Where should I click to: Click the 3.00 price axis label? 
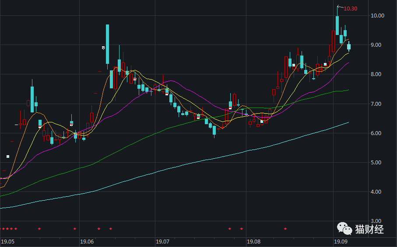[x=376, y=221]
